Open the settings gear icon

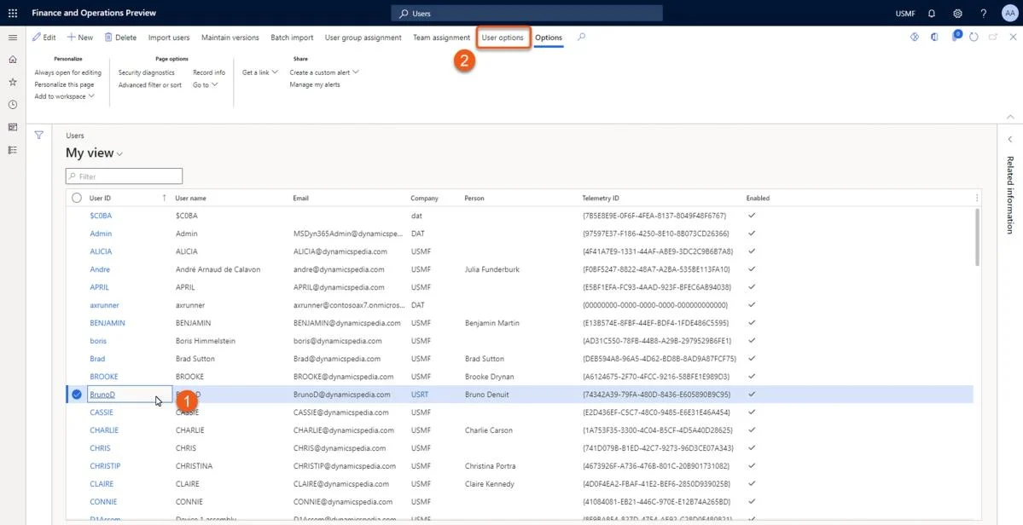[958, 13]
